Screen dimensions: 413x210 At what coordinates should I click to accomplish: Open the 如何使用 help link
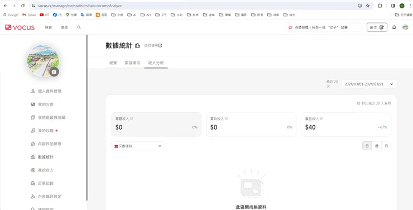coord(153,46)
